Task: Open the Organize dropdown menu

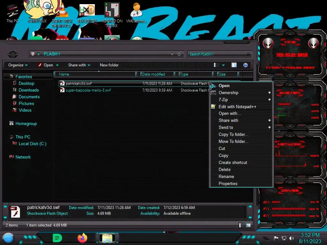Action: pyautogui.click(x=18, y=65)
